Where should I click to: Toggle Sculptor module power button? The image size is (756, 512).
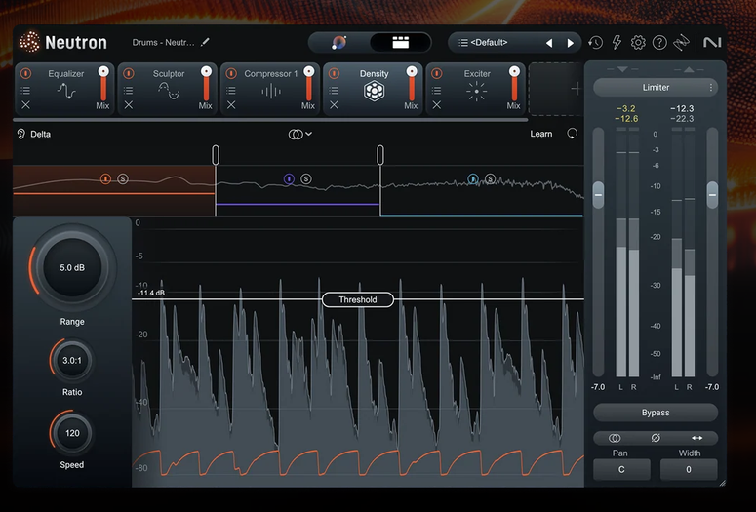click(x=128, y=73)
